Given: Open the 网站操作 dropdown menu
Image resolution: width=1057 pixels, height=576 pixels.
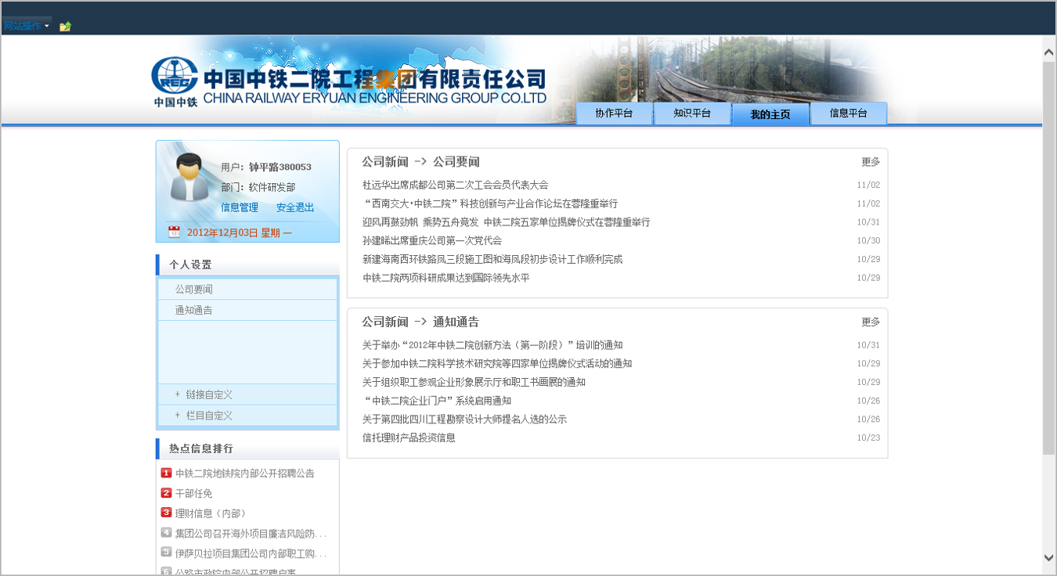Looking at the screenshot, I should pyautogui.click(x=26, y=26).
